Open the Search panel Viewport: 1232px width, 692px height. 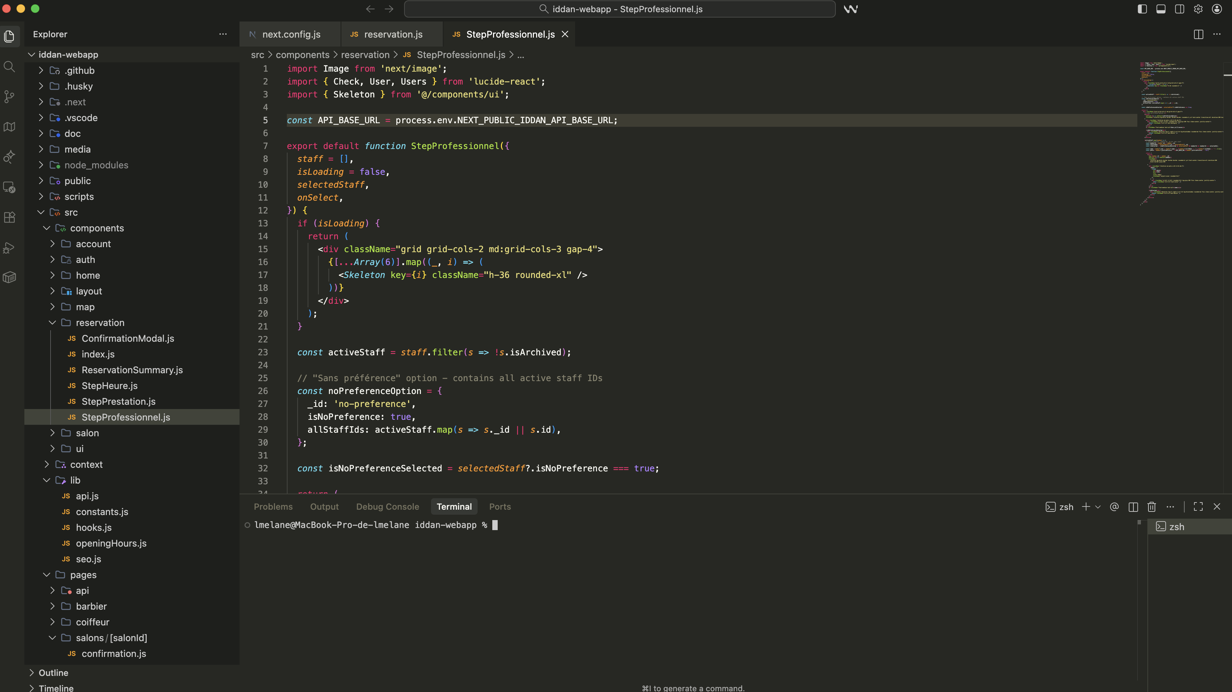click(10, 66)
